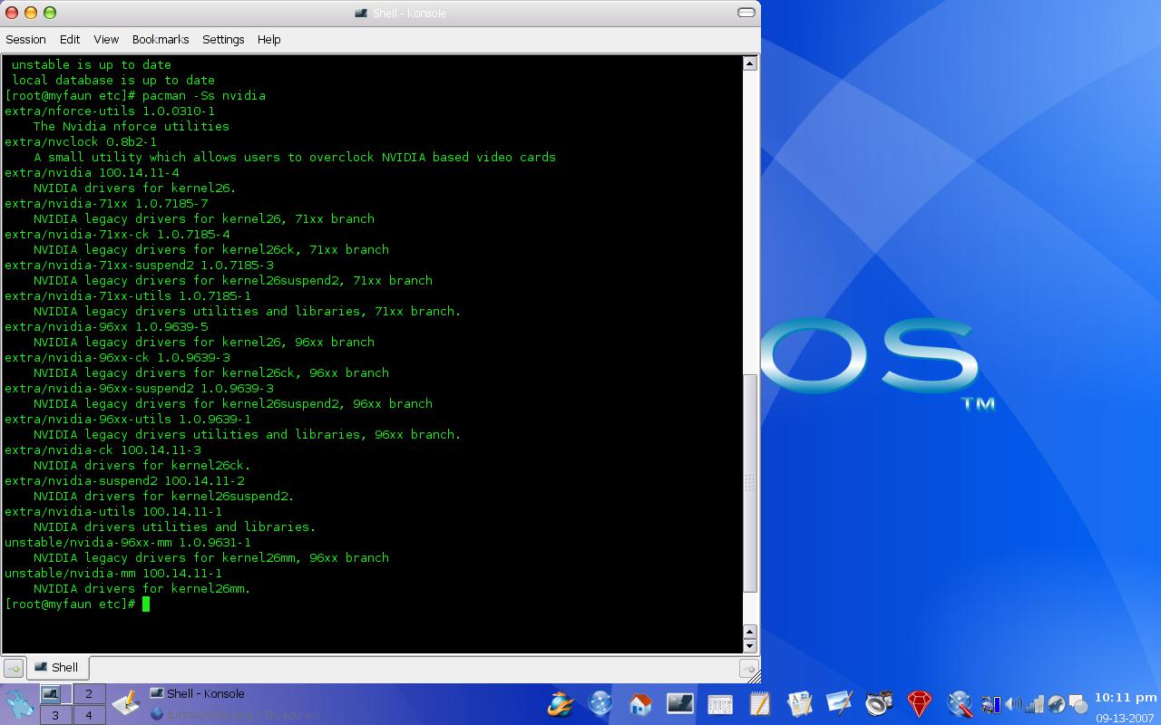Click the scrollbar up arrow at top of terminal
Image resolution: width=1161 pixels, height=725 pixels.
click(x=750, y=63)
